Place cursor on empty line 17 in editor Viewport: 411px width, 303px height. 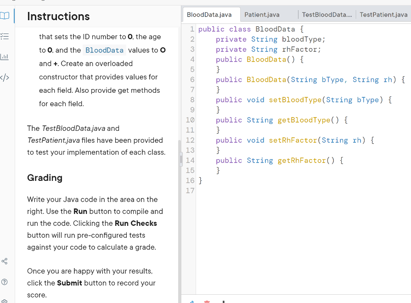276,191
